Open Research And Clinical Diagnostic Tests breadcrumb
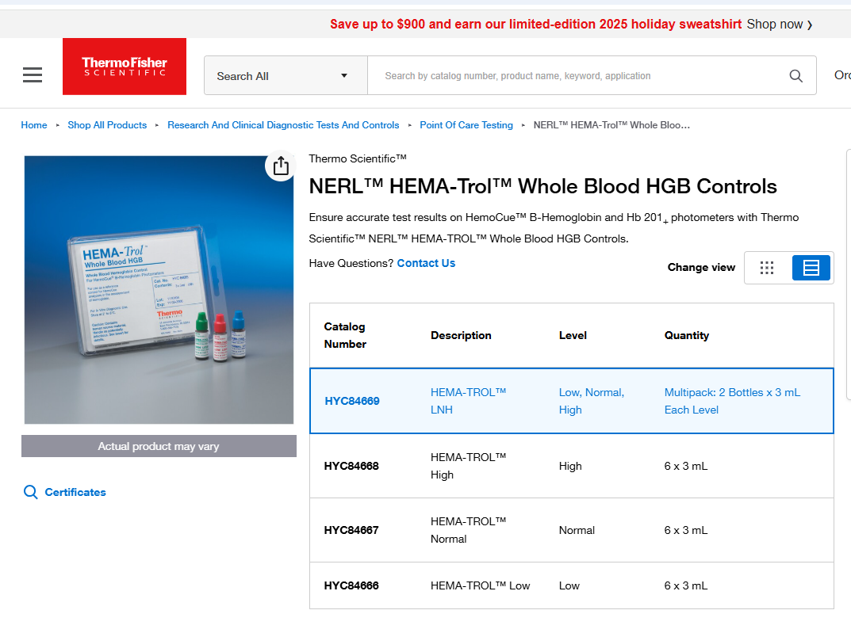The width and height of the screenshot is (851, 633). coord(283,125)
